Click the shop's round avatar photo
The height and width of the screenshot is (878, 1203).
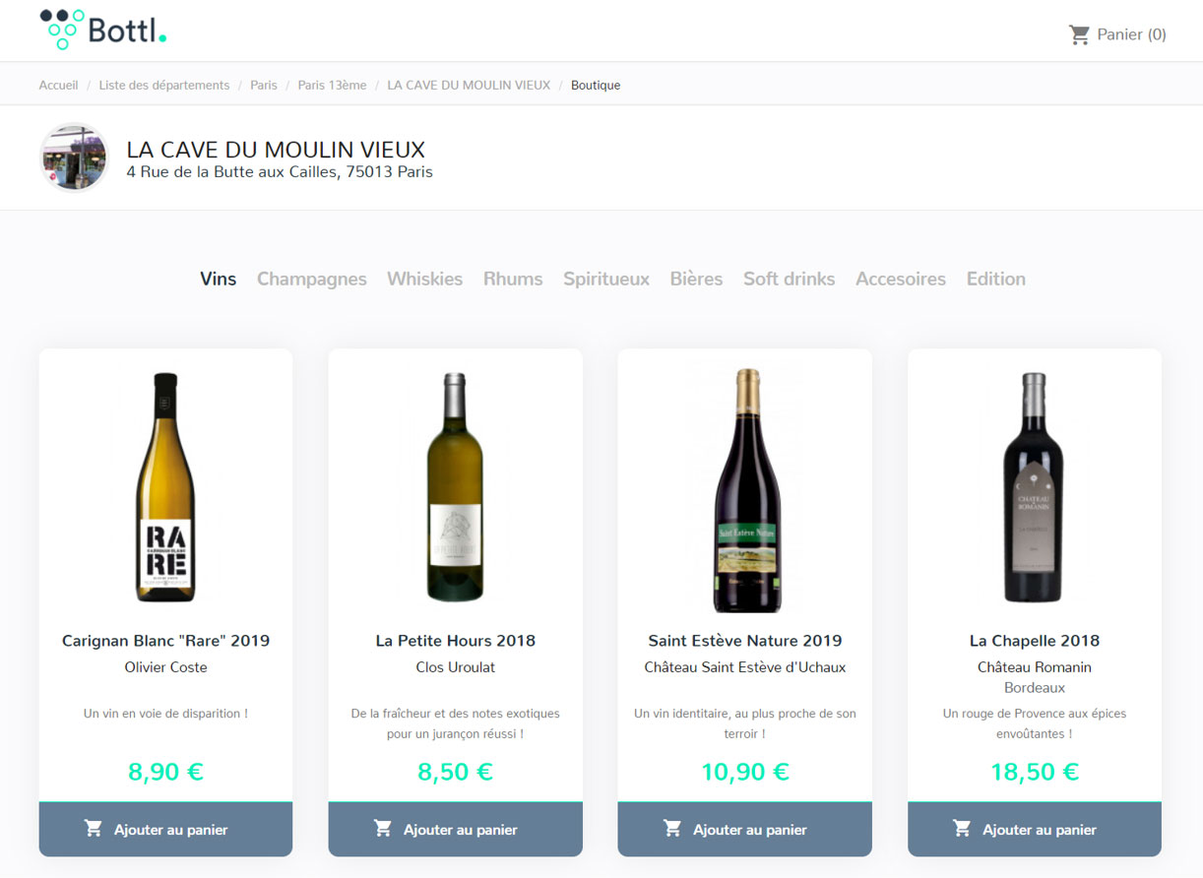(74, 157)
